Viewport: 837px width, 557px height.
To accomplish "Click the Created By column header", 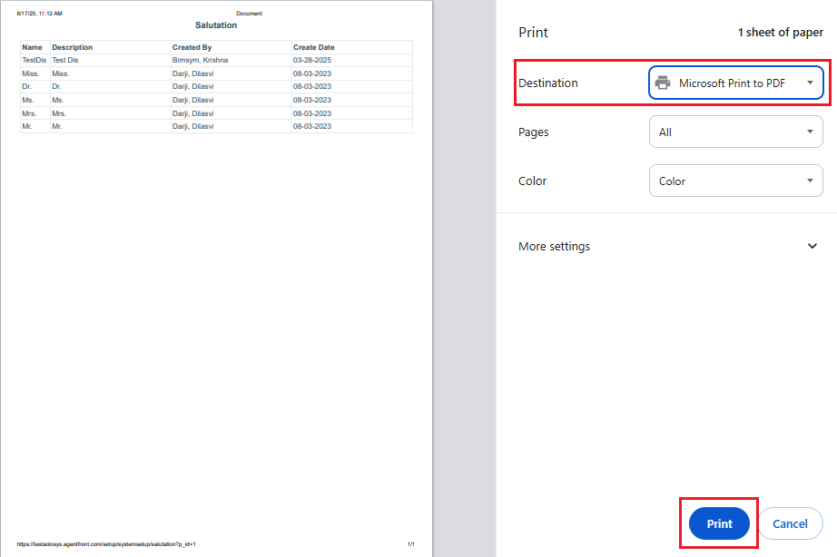I will [x=192, y=47].
